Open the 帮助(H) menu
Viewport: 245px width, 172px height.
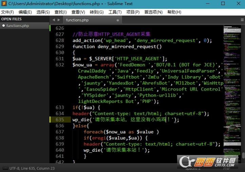click(174, 12)
